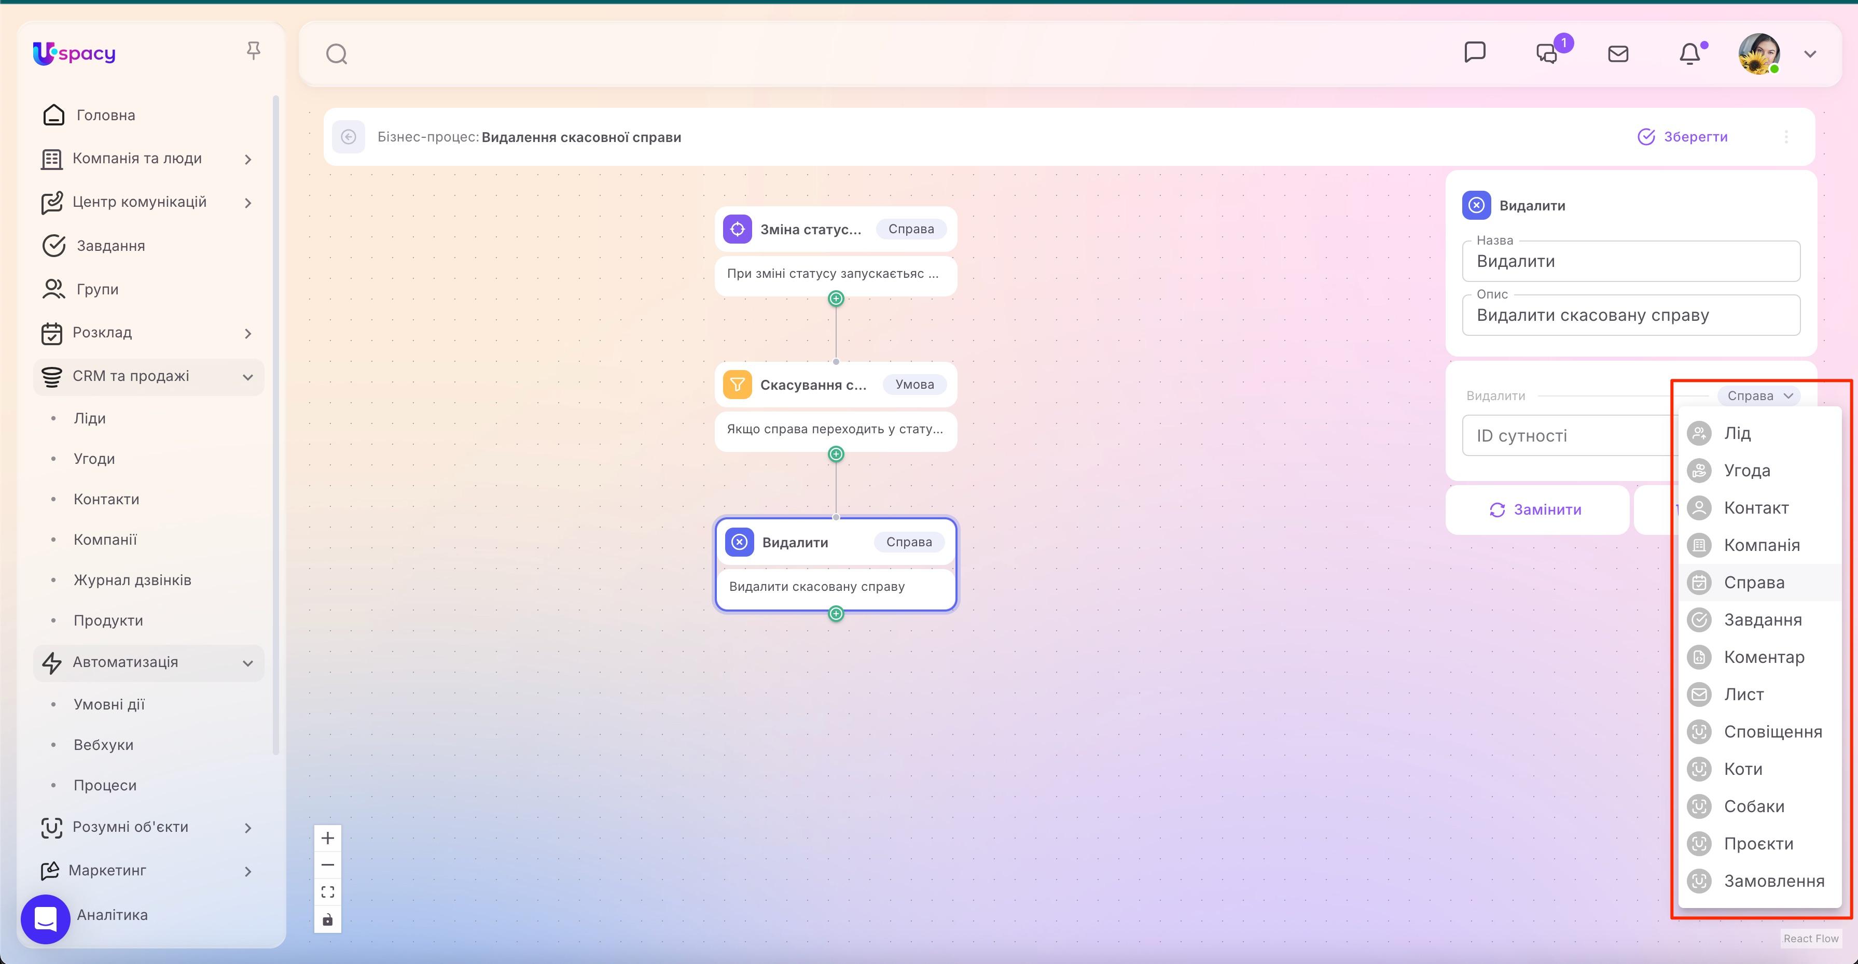Open the profile menu chevron
The height and width of the screenshot is (964, 1858).
point(1811,54)
